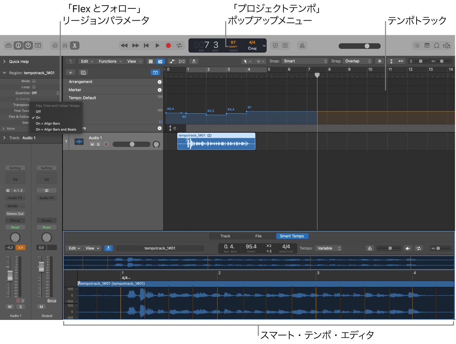This screenshot has height=344, width=456.
Task: Open the Drag dropdown set to Overlap
Action: [x=357, y=61]
